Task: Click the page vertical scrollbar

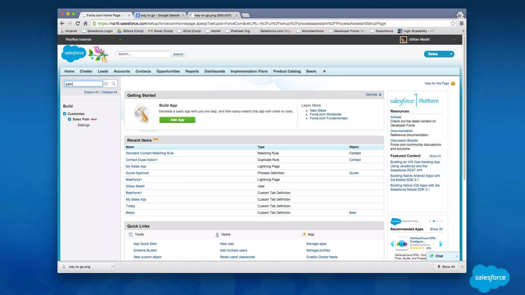Action: (x=464, y=108)
